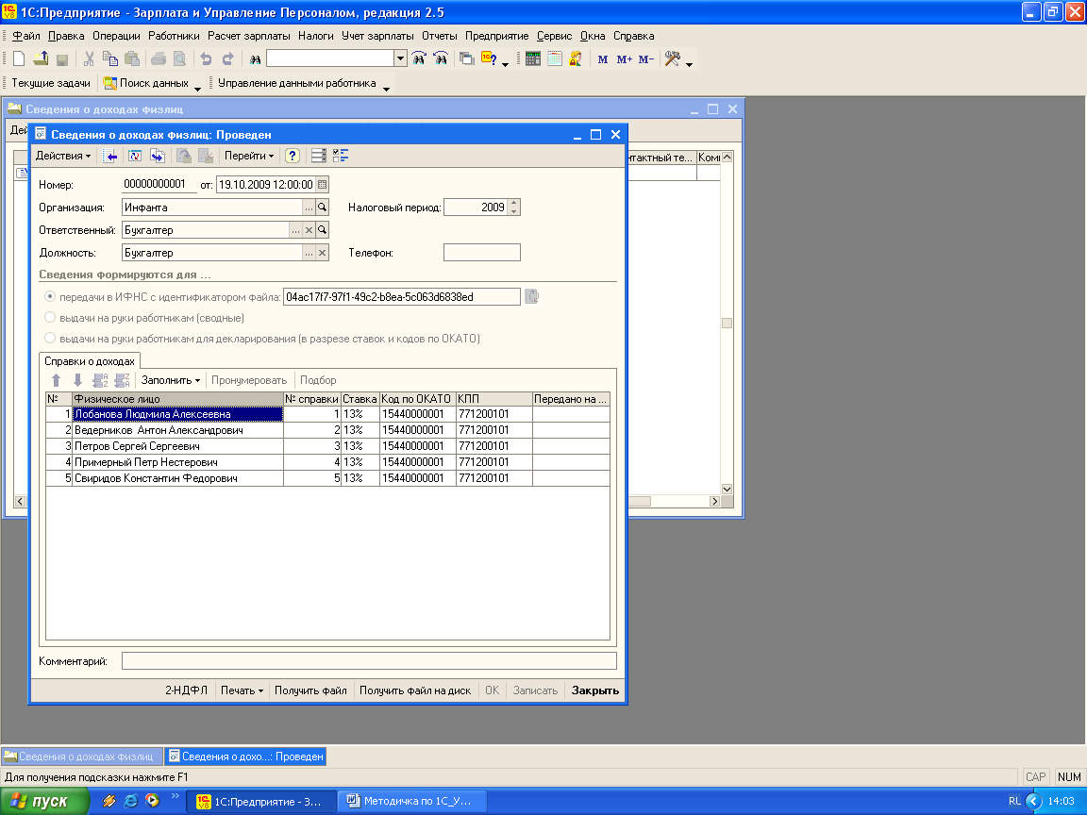Click horizontal scrollbar right arrow in background window
Viewport: 1087px width, 815px height.
coord(714,501)
